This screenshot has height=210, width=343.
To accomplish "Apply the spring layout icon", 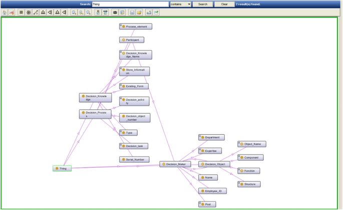I will [36, 12].
